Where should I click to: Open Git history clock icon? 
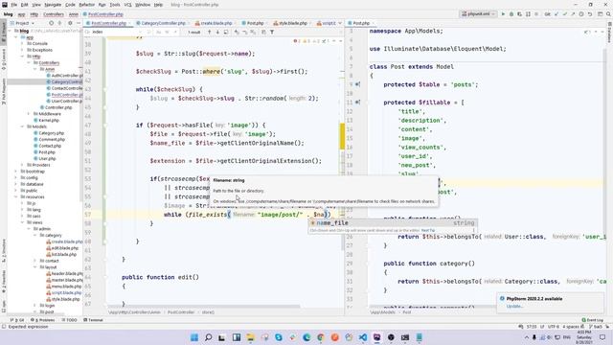[x=581, y=14]
